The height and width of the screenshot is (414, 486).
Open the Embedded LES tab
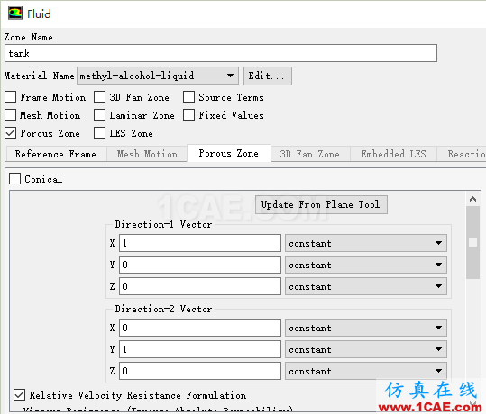394,154
